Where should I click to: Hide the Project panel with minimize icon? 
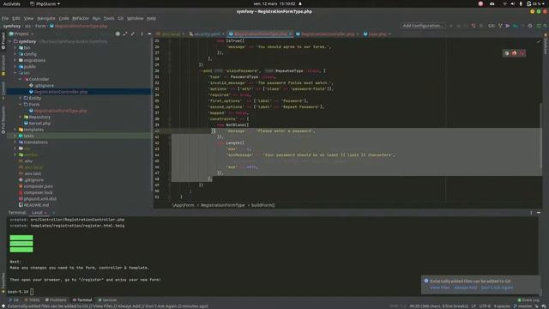pyautogui.click(x=149, y=34)
